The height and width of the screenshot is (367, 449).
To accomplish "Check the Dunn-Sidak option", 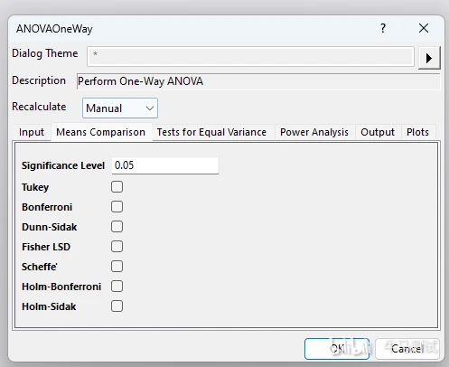I will [117, 227].
